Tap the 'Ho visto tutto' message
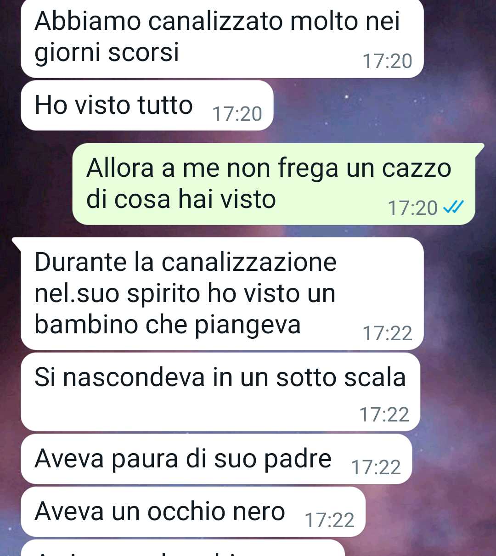 point(147,106)
